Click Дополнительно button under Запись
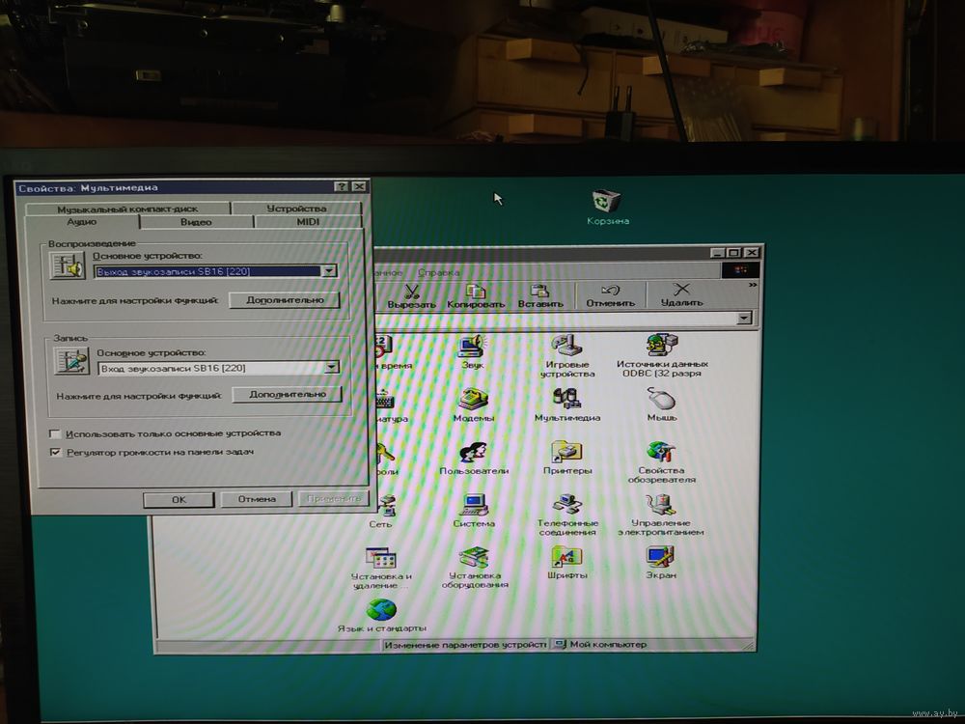965x724 pixels. (x=288, y=395)
